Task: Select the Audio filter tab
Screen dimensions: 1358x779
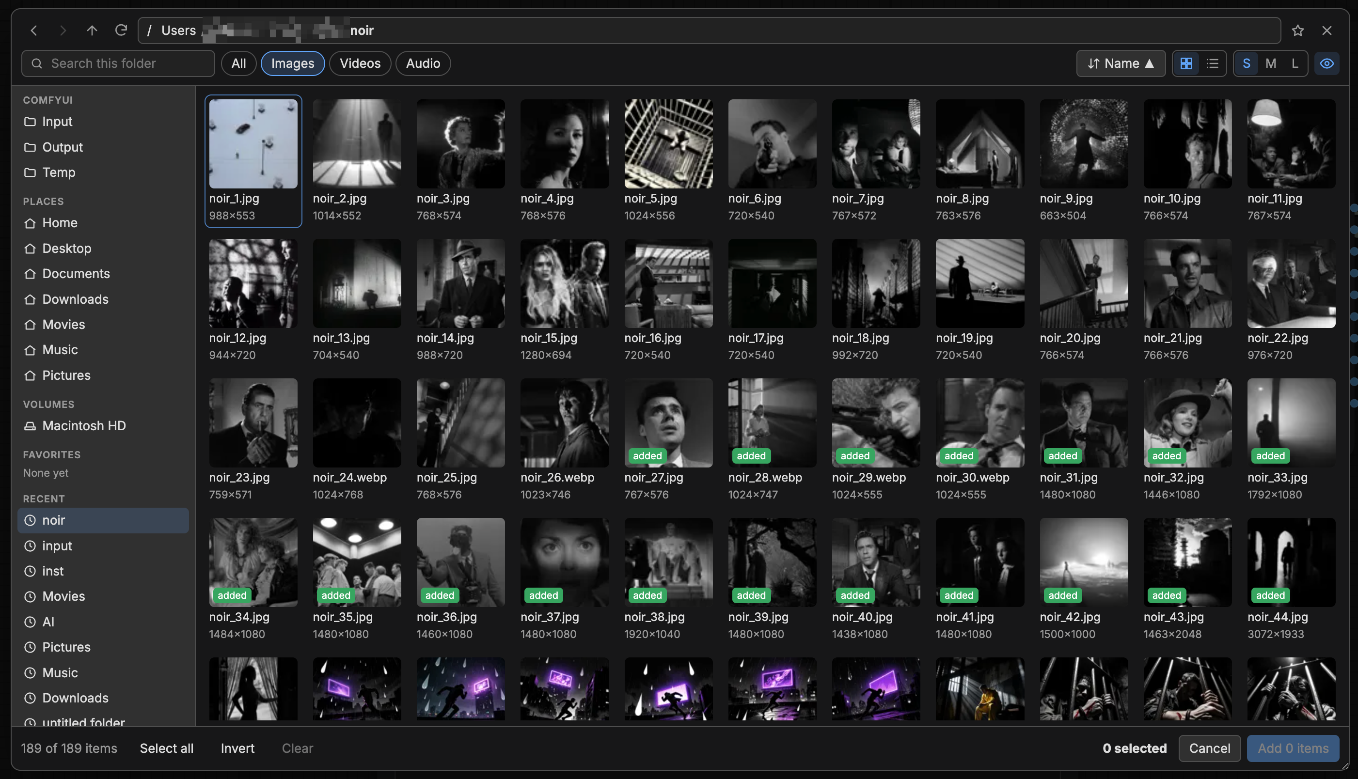Action: [x=423, y=63]
